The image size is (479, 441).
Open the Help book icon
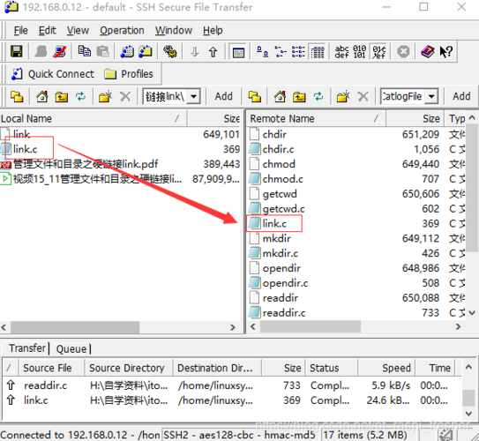tap(428, 51)
